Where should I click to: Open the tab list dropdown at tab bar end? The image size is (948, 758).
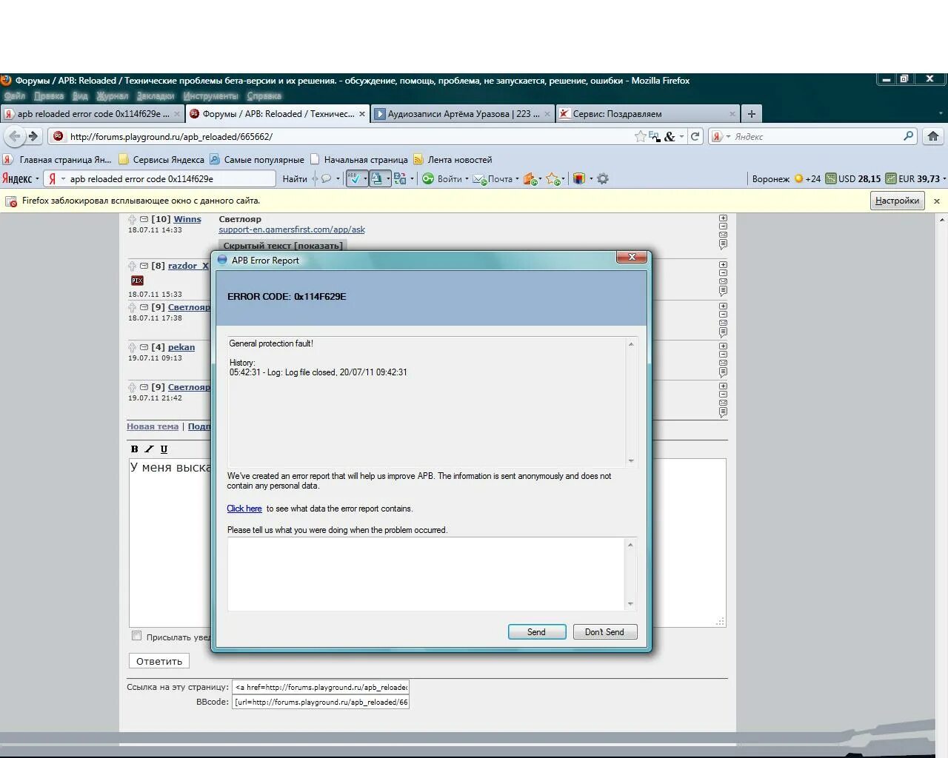coord(941,113)
